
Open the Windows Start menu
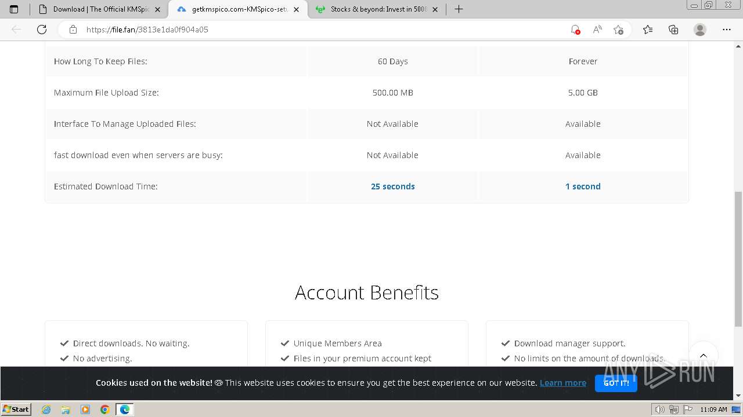[16, 409]
